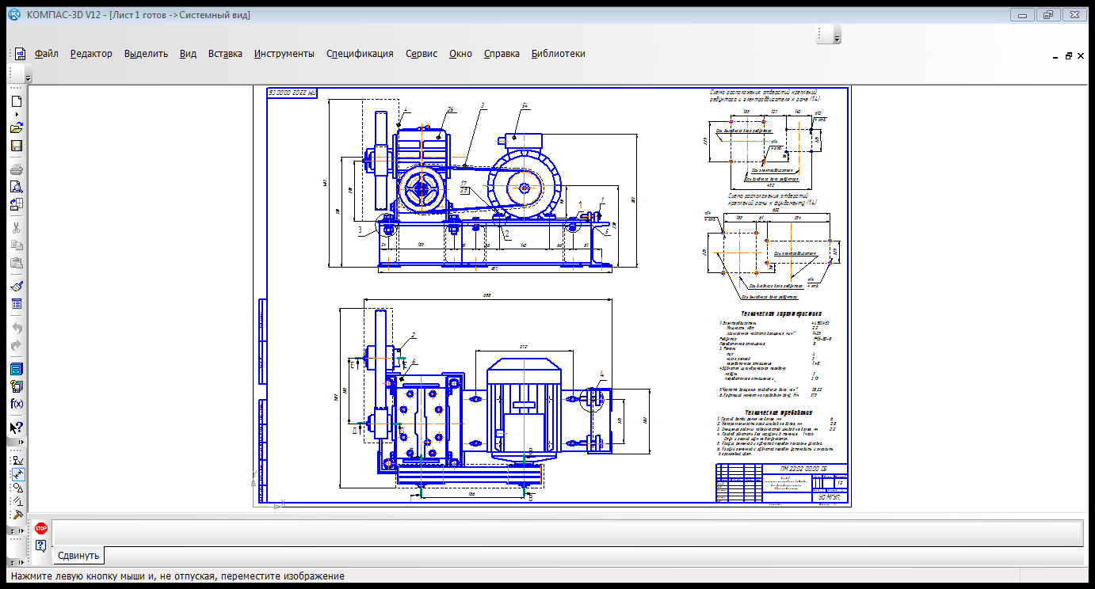
Task: Click the Variables f(x) icon
Action: click(x=17, y=404)
